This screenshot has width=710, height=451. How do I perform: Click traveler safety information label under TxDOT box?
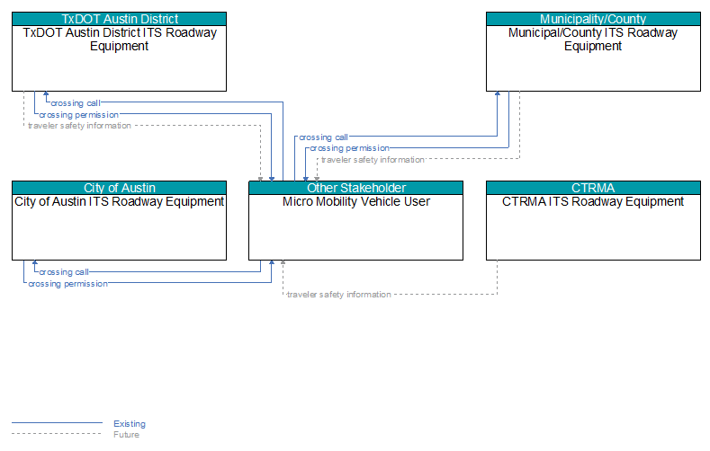click(80, 126)
